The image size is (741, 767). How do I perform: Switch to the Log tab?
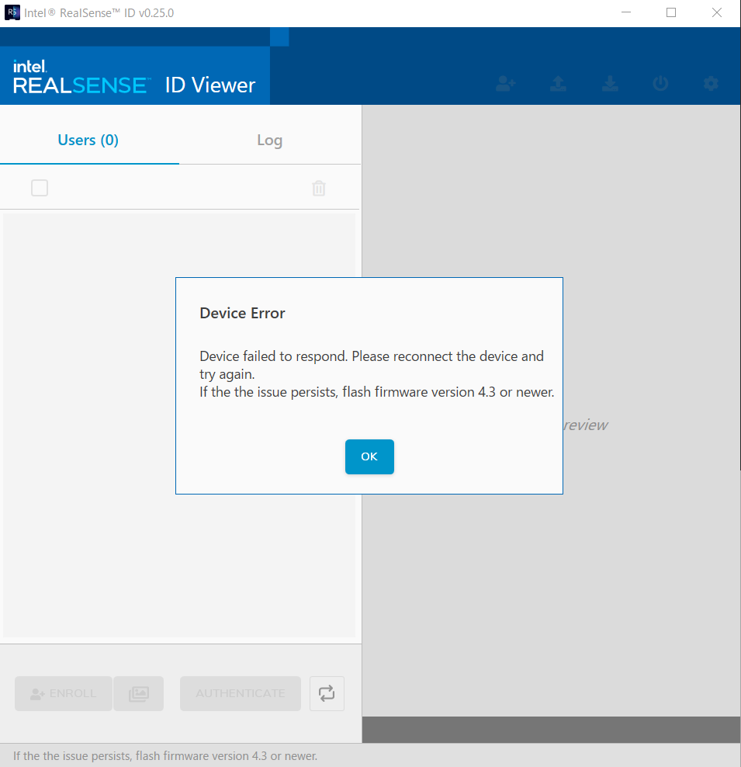[270, 141]
